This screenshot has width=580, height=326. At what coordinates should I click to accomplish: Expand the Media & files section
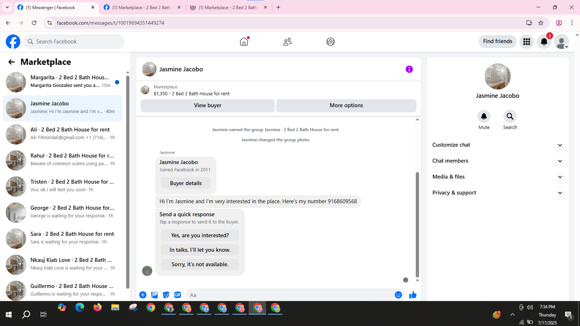click(497, 177)
